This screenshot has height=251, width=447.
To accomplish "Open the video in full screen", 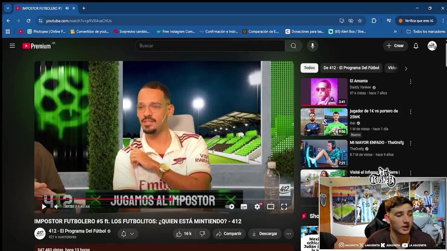I will [284, 207].
